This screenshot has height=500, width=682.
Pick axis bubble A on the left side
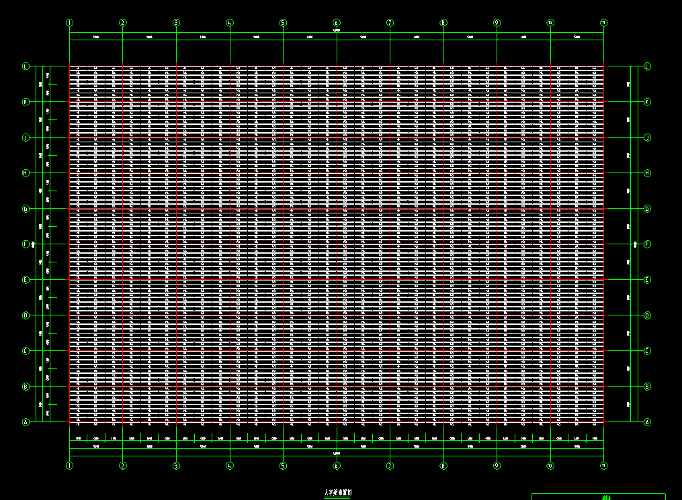coord(26,422)
